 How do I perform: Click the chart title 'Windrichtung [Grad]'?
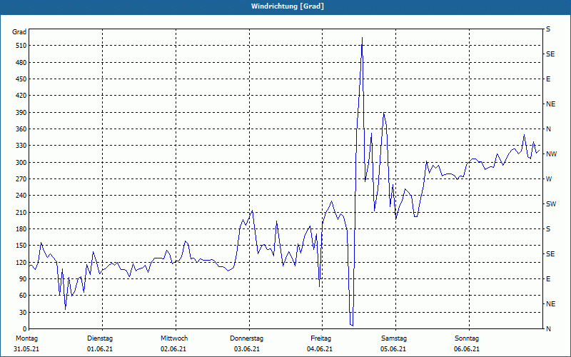coord(288,6)
